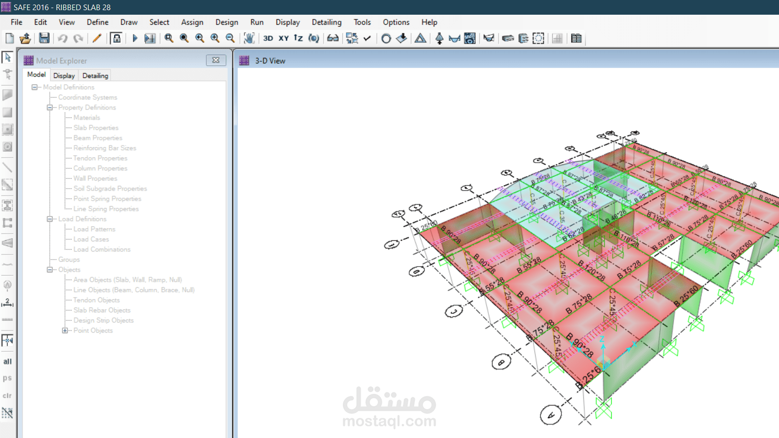This screenshot has height=438, width=779.
Task: Click the circle Show Undeformed Shape icon
Action: [386, 39]
